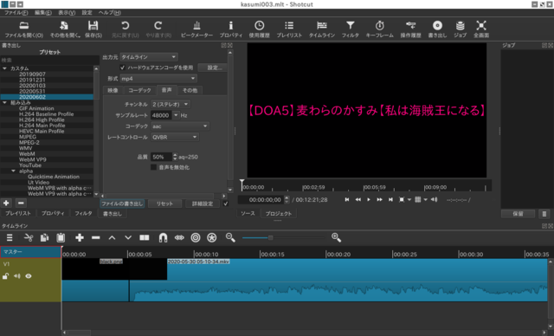Show 使用履歴 recent panel
Viewport: 554px width, 336px height.
click(260, 29)
